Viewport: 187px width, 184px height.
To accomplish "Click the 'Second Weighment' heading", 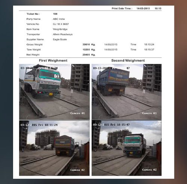I will 128,60.
